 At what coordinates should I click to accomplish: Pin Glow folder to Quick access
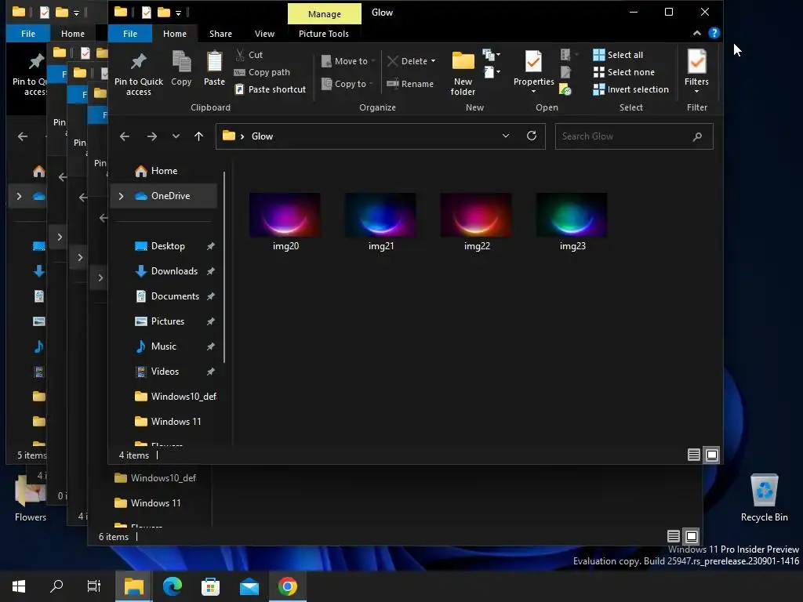coord(138,74)
